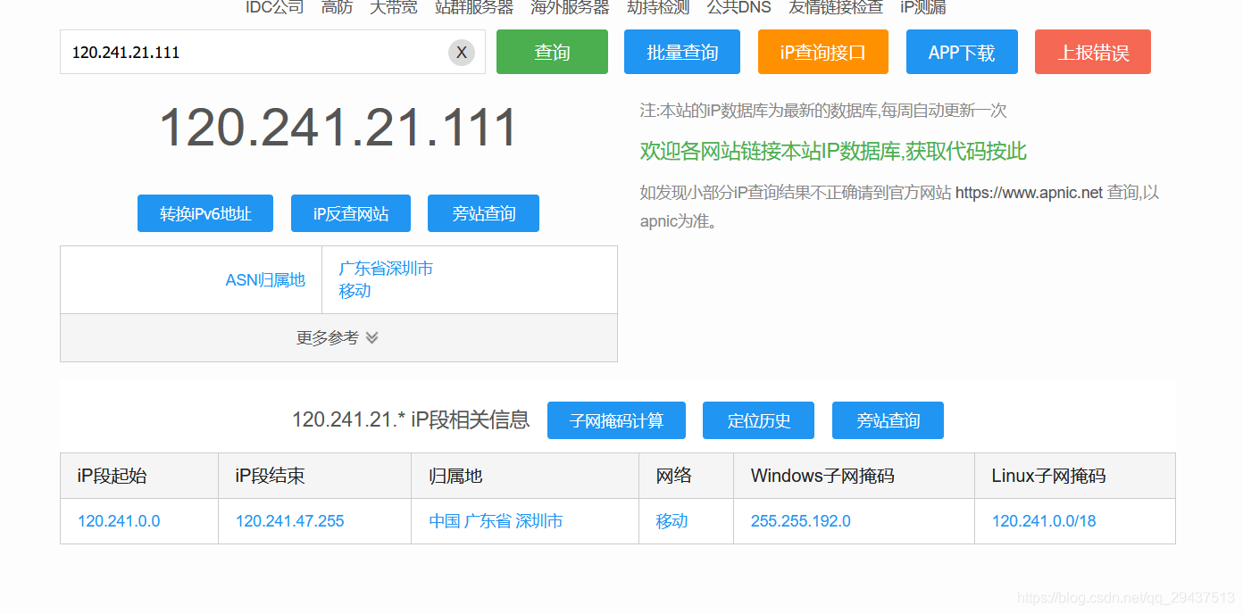
Task: Click 转换iPv6地址 button
Action: [205, 213]
